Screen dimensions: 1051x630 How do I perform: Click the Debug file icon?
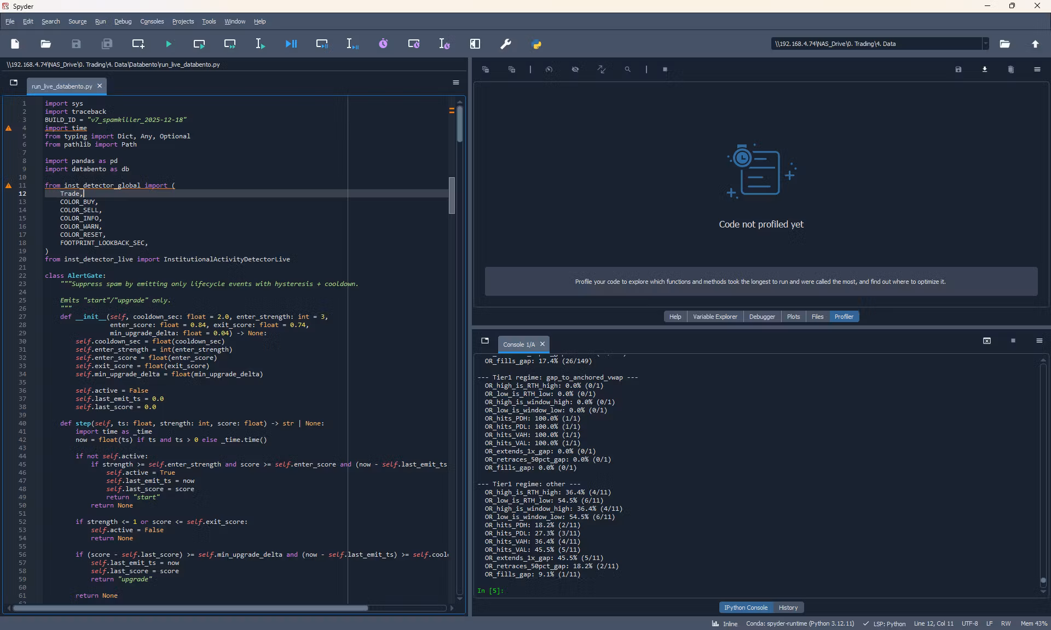click(x=291, y=44)
